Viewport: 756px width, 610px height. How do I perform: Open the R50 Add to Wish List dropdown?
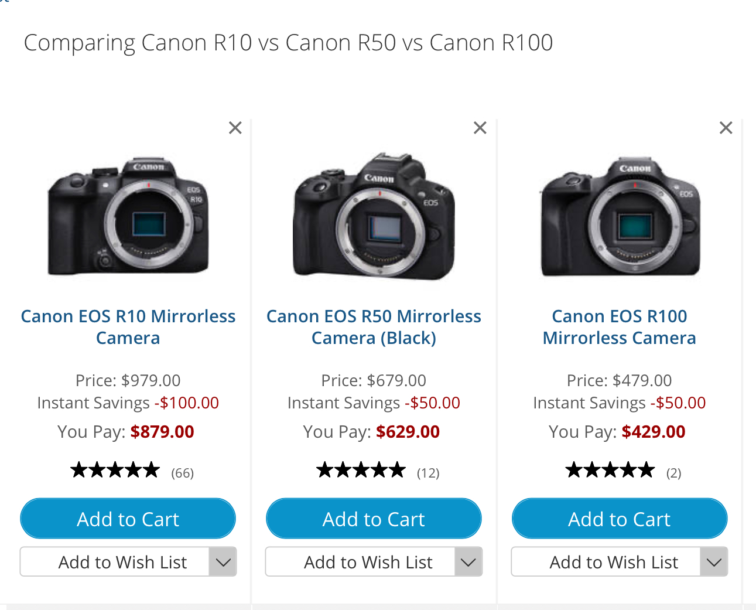(x=468, y=561)
